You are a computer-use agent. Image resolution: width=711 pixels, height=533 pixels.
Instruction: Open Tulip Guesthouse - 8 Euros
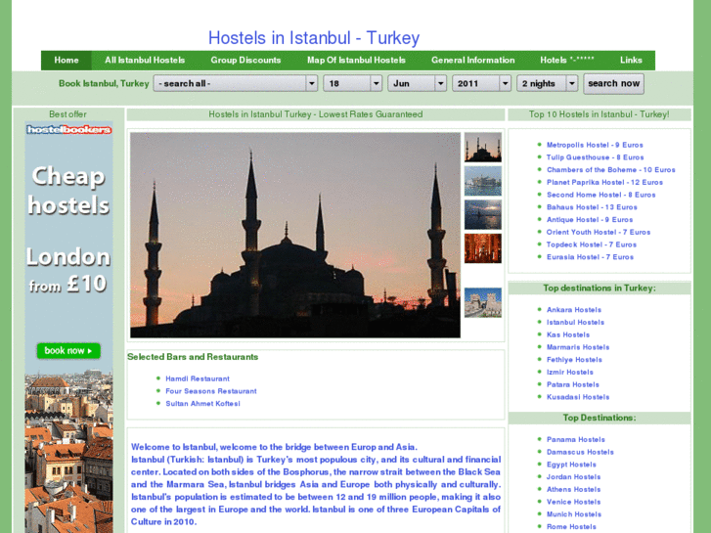[x=595, y=157]
